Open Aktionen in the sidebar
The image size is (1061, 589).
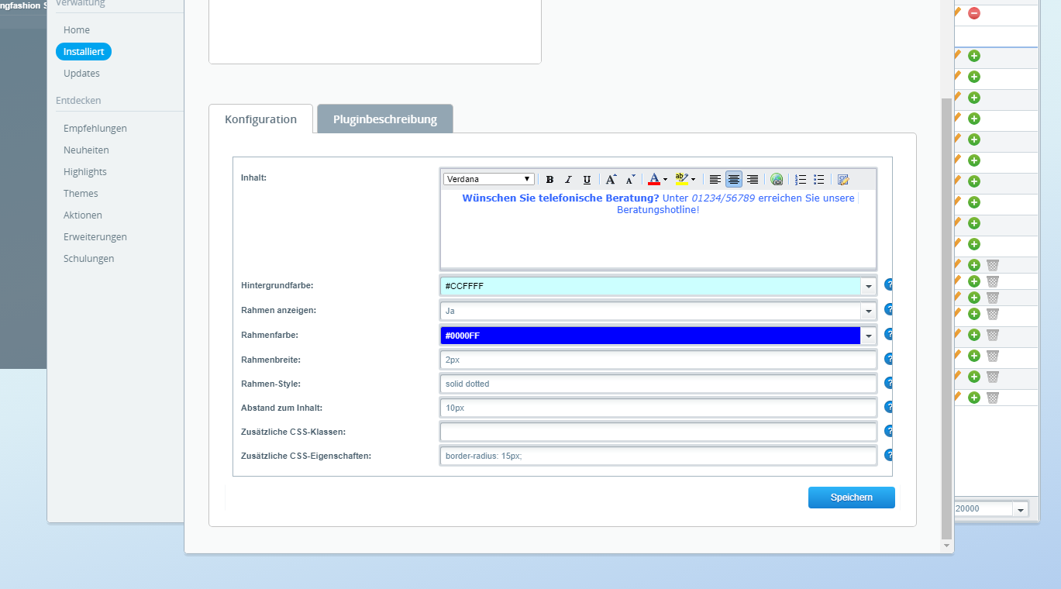coord(83,215)
